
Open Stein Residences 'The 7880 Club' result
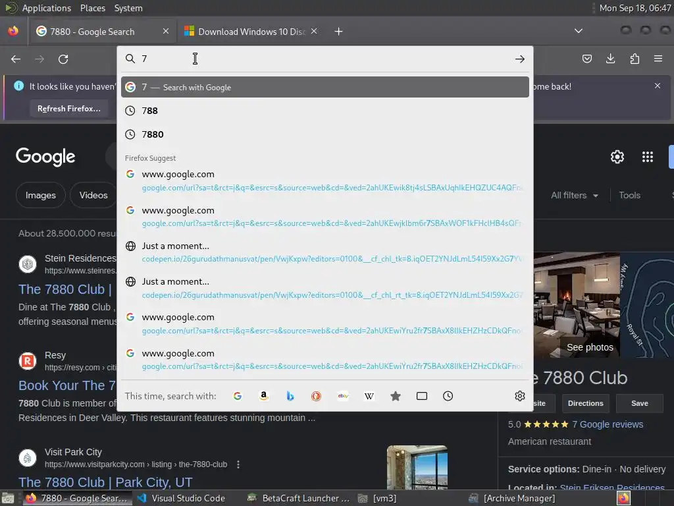[x=65, y=289]
